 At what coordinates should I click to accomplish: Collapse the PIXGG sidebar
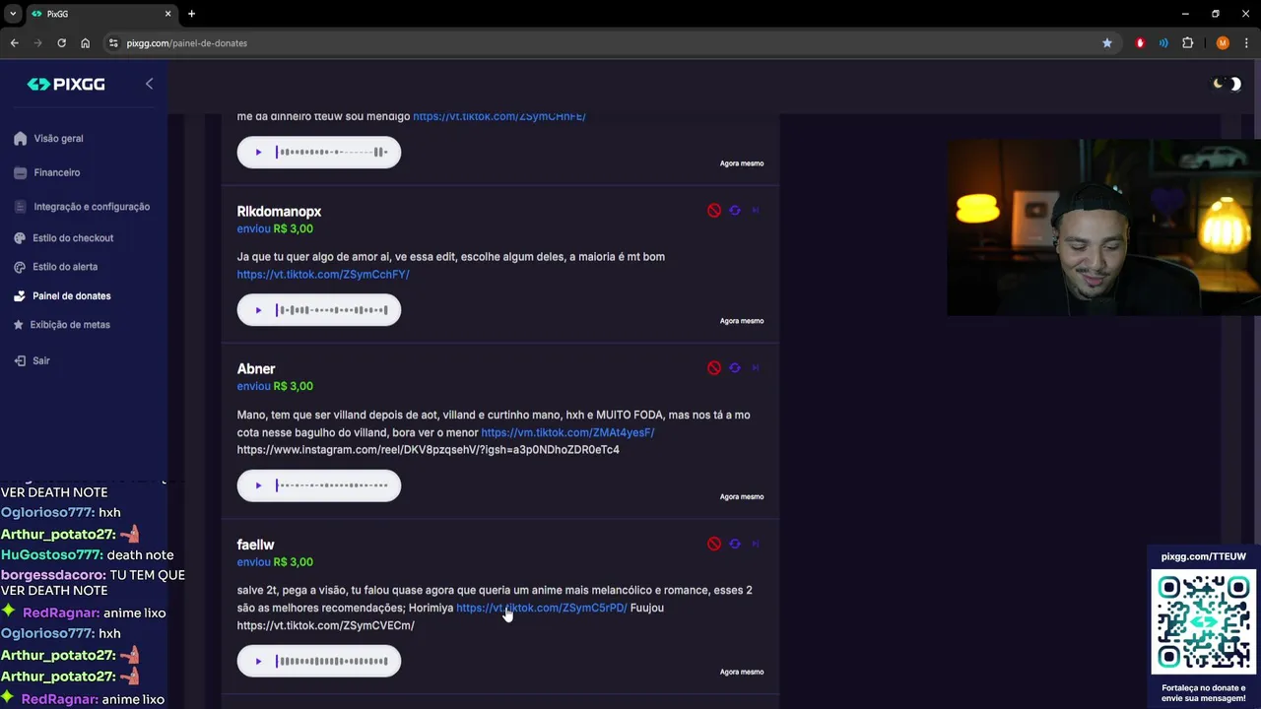[x=149, y=84]
